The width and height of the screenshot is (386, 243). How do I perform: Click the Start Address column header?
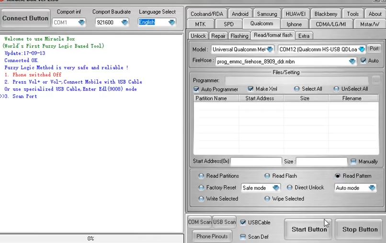point(261,99)
